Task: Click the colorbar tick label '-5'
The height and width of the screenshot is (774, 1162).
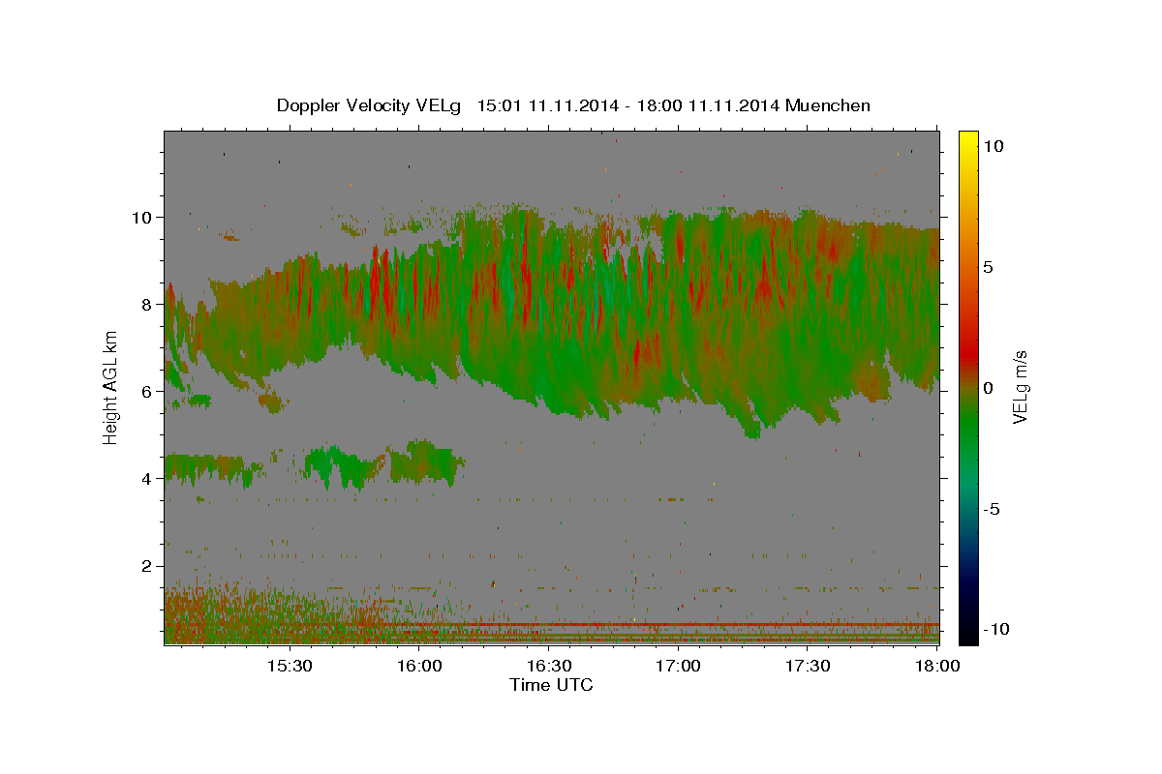Action: [993, 509]
